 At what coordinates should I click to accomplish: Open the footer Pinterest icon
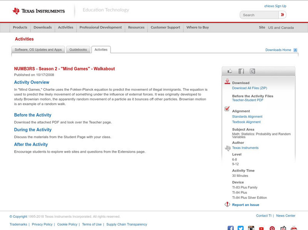[x=272, y=228]
